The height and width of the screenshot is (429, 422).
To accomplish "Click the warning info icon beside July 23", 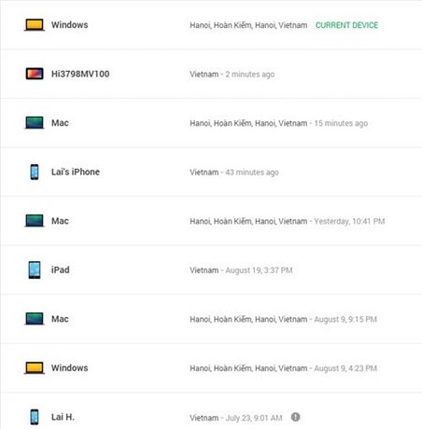I will point(295,417).
